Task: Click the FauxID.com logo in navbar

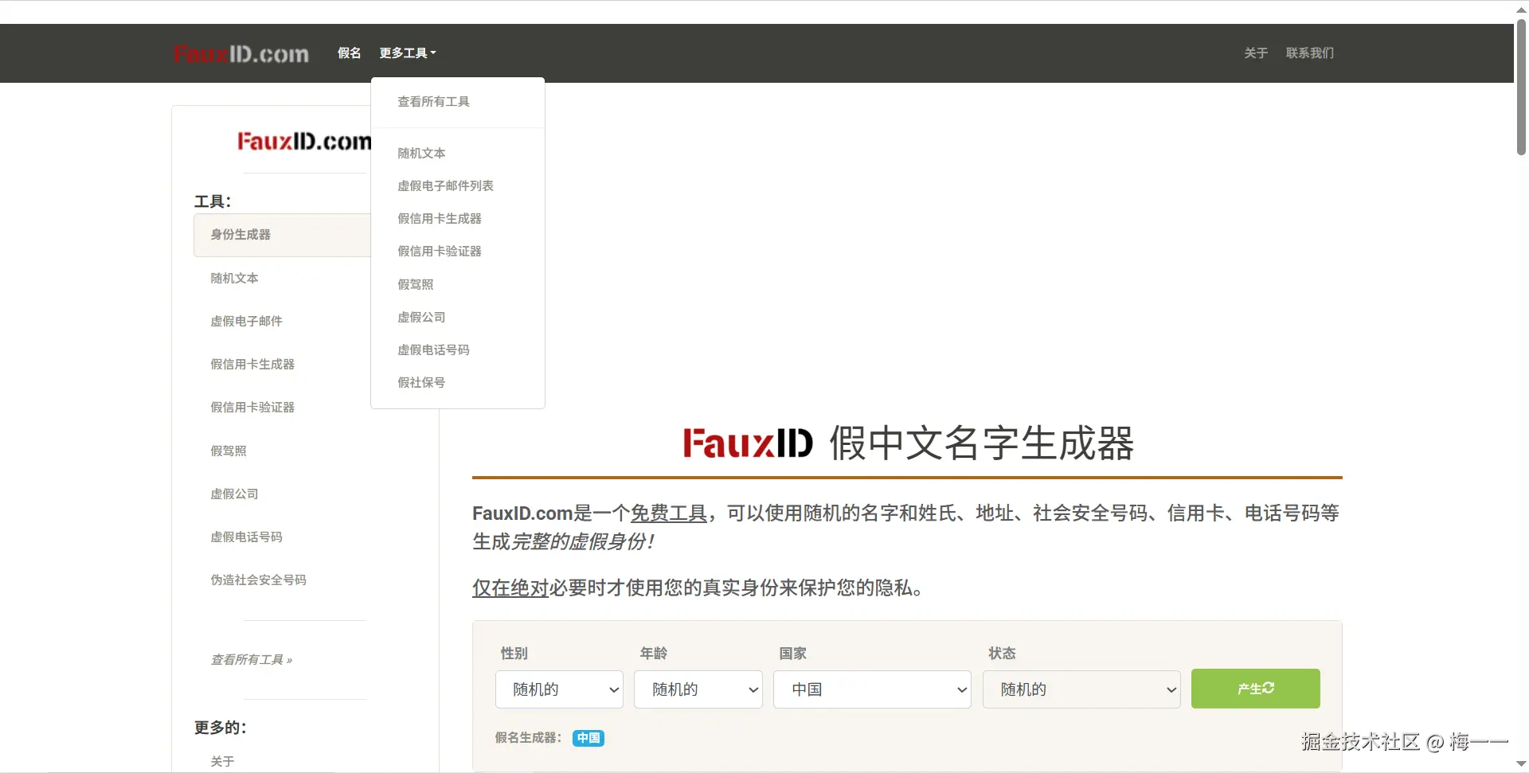Action: [x=241, y=53]
